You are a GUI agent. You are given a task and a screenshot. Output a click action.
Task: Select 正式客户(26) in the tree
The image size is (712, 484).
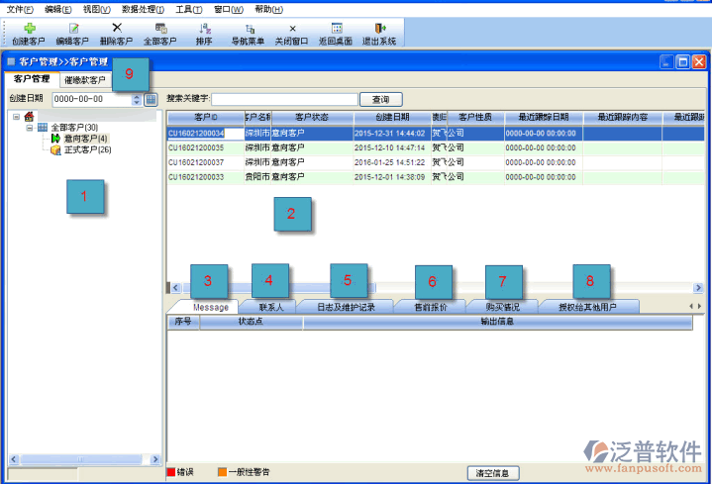click(87, 150)
